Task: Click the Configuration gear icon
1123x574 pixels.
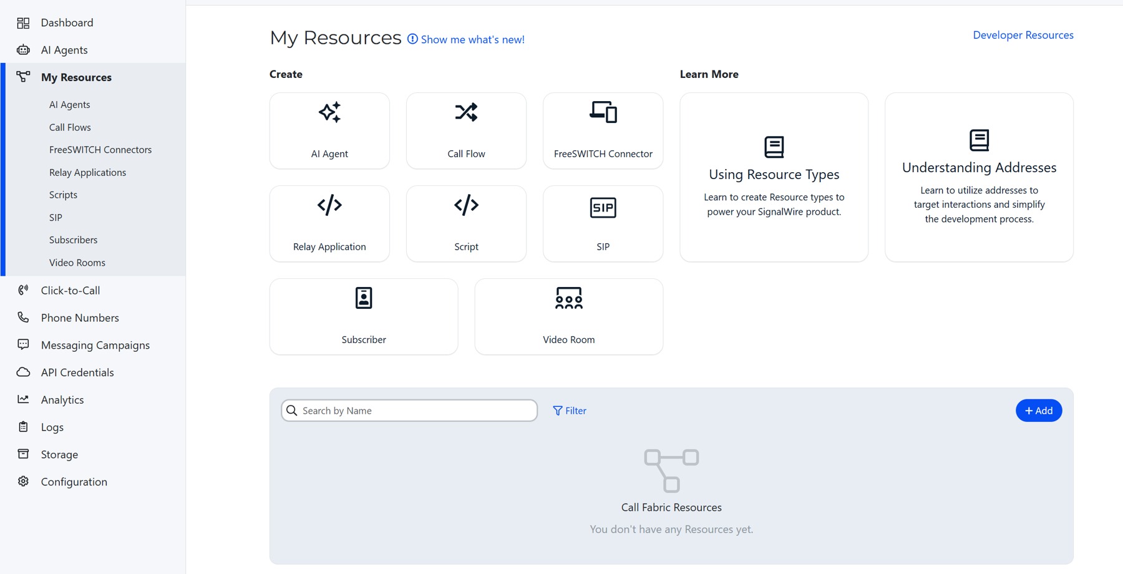Action: (23, 481)
